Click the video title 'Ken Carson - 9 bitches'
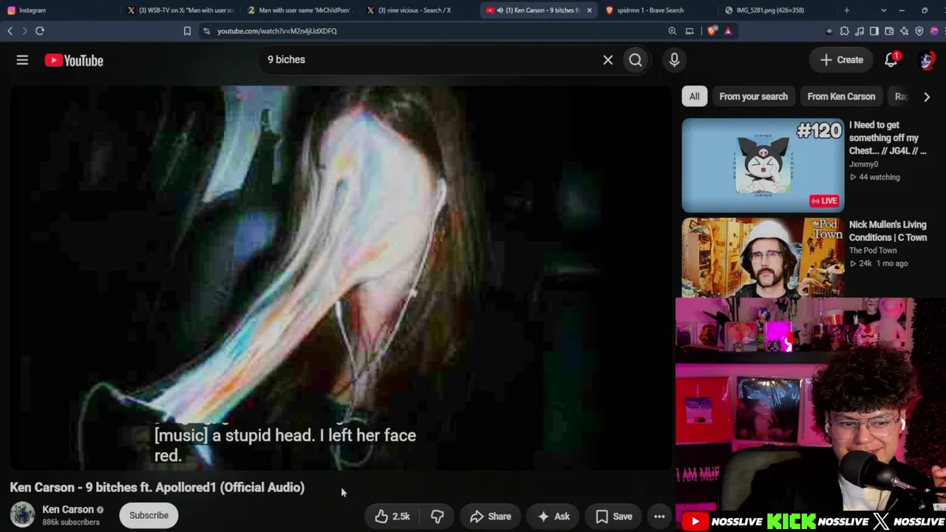 click(x=157, y=488)
